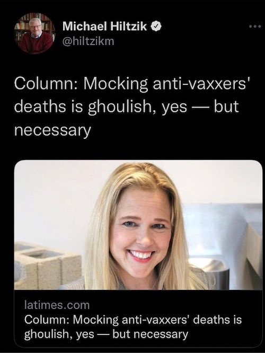265x353 pixels.
Task: Click the Michael Hiltzik display name
Action: pyautogui.click(x=105, y=27)
